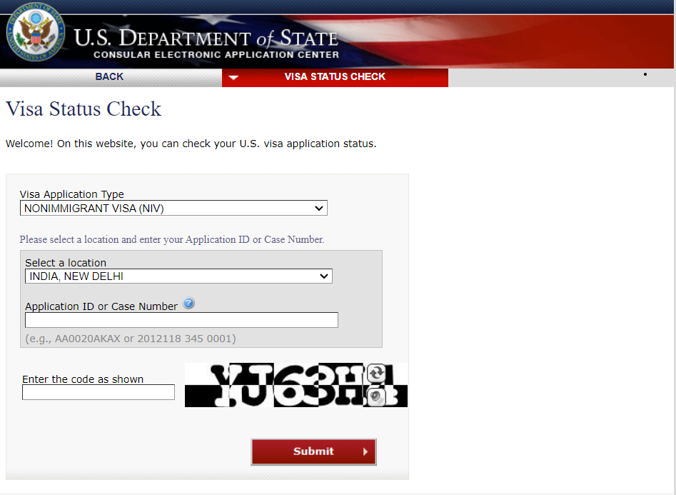Click chevron of NONIMMIGRANT VISA (NIV) selector
676x495 pixels.
click(319, 209)
